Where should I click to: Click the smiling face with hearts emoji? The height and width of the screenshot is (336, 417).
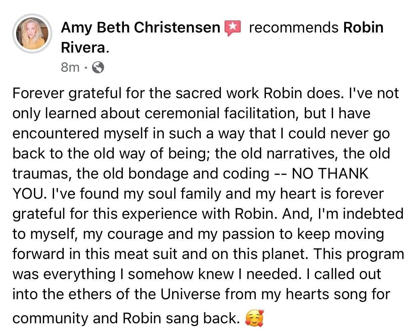(254, 318)
